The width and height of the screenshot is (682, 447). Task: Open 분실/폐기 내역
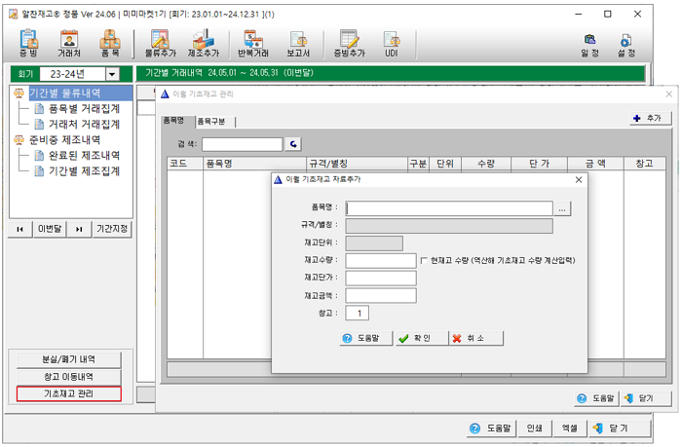[69, 359]
